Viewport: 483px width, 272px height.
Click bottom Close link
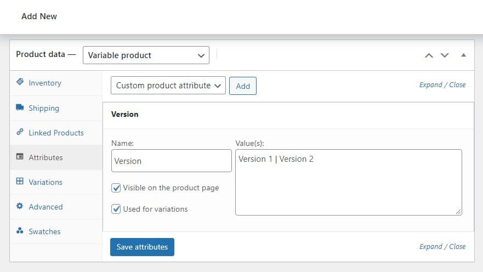(x=457, y=246)
